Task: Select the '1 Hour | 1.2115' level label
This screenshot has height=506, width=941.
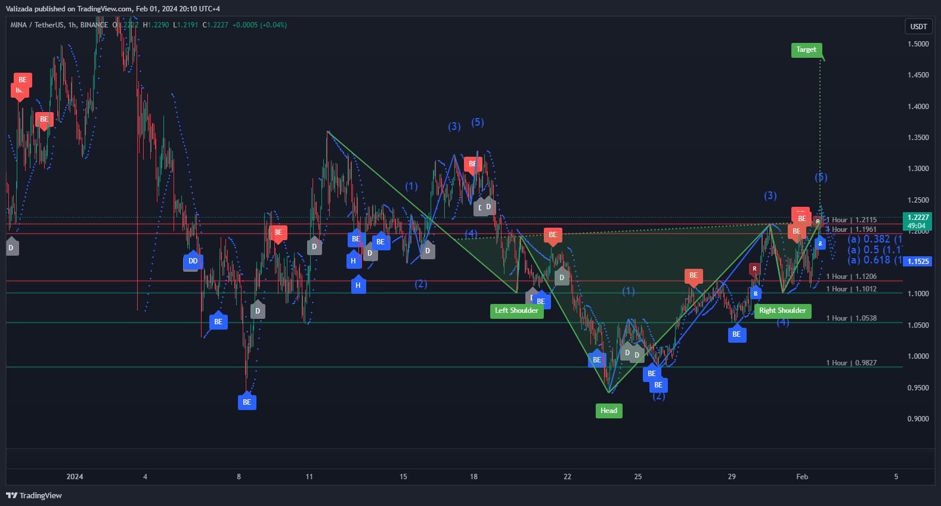Action: [852, 220]
